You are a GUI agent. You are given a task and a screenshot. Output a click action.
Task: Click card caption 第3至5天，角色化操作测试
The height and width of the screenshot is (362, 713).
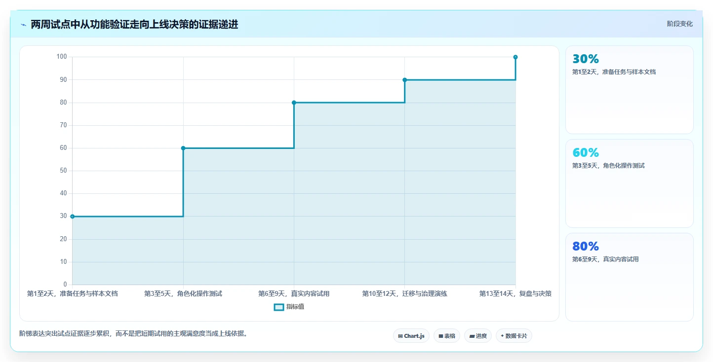pyautogui.click(x=608, y=166)
